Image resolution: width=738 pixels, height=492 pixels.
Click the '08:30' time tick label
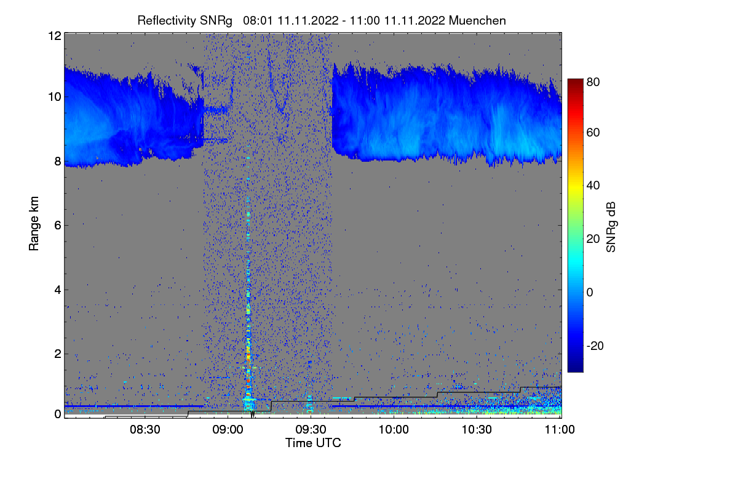point(145,430)
